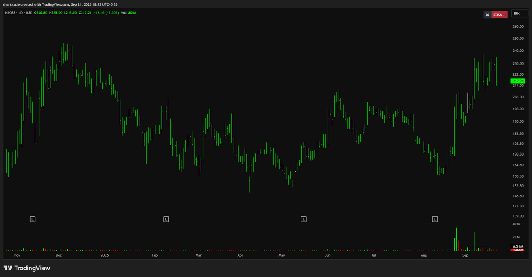Click the KROSS symbol name in legend

click(10, 13)
